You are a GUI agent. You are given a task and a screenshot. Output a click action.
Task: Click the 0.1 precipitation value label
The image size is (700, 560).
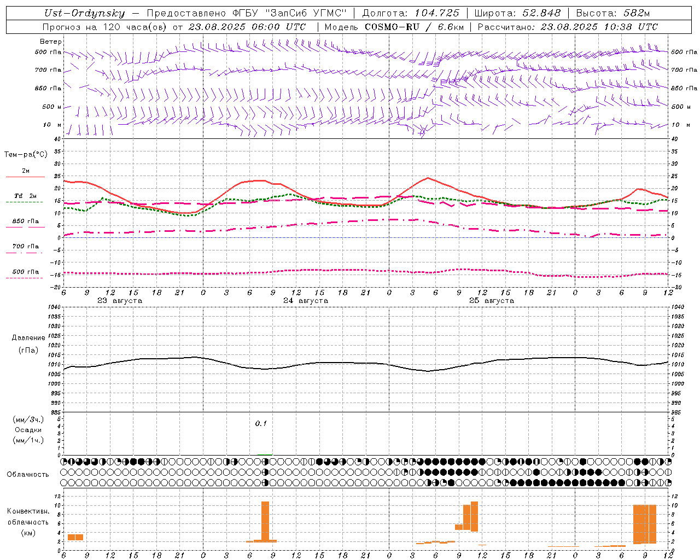[x=261, y=423]
